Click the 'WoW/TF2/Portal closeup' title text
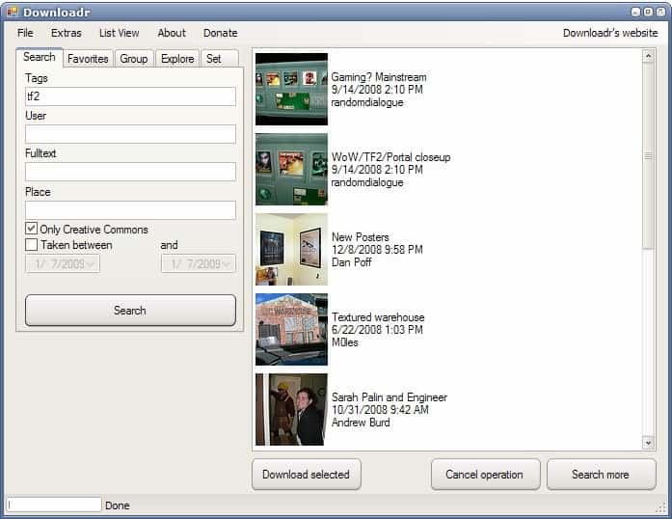Image resolution: width=672 pixels, height=519 pixels. click(x=390, y=157)
